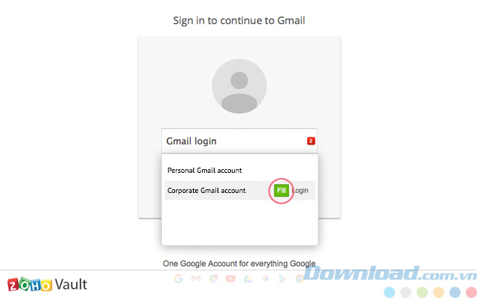This screenshot has width=477, height=298.
Task: Click the Download.com.vn watermark logo
Action: (390, 273)
